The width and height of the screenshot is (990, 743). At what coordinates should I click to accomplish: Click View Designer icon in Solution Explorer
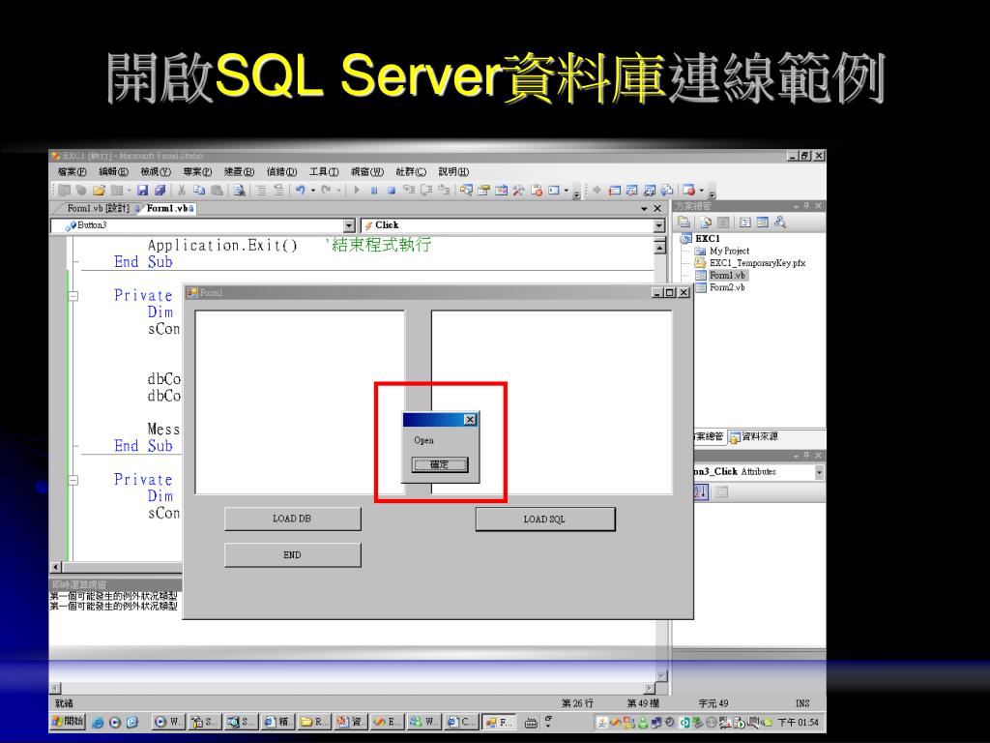tap(763, 223)
